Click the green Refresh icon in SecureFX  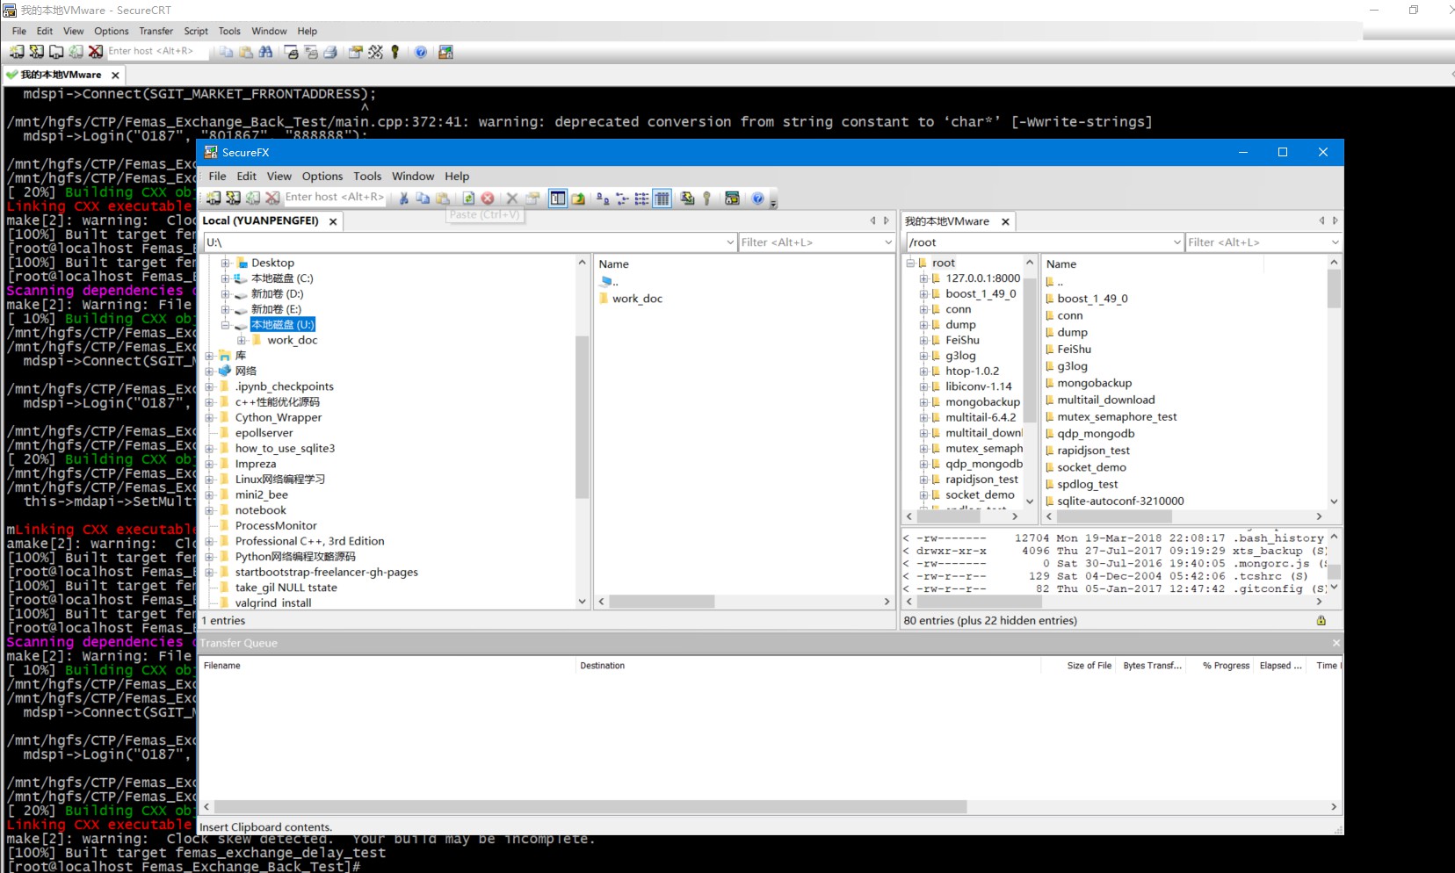pyautogui.click(x=468, y=198)
